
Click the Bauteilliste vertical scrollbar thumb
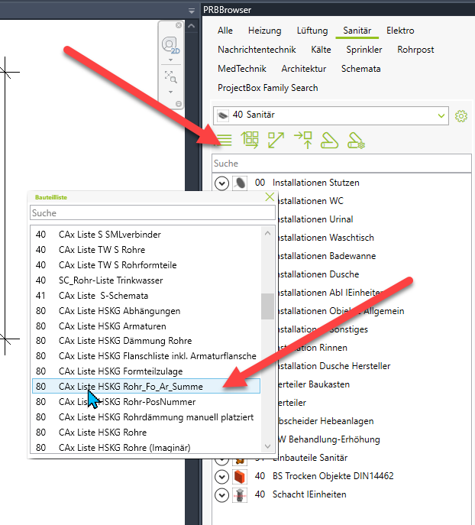tap(267, 306)
